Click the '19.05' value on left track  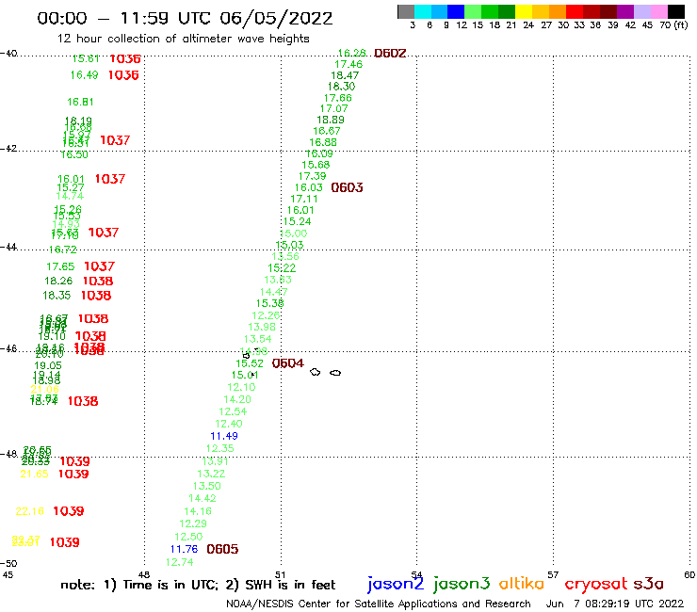click(48, 365)
